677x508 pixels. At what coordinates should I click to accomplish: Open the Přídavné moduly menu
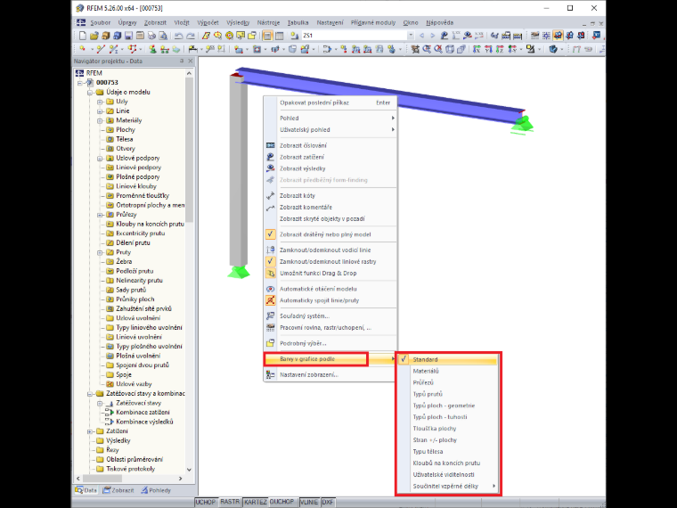(373, 22)
